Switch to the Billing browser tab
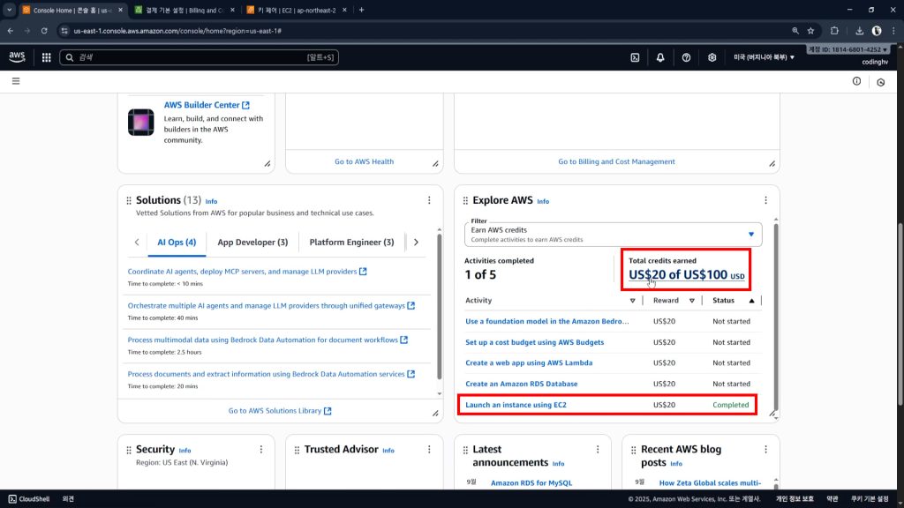The width and height of the screenshot is (904, 508). (185, 10)
